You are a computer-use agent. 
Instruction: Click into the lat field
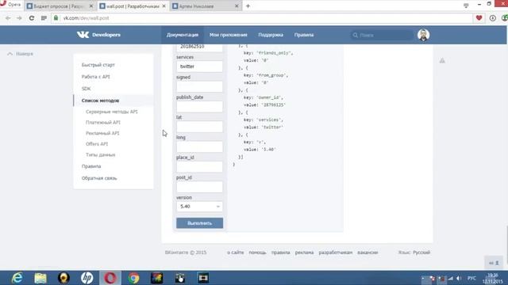coord(199,127)
